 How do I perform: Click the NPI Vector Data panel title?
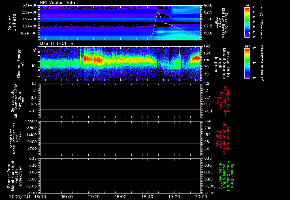pos(57,3)
